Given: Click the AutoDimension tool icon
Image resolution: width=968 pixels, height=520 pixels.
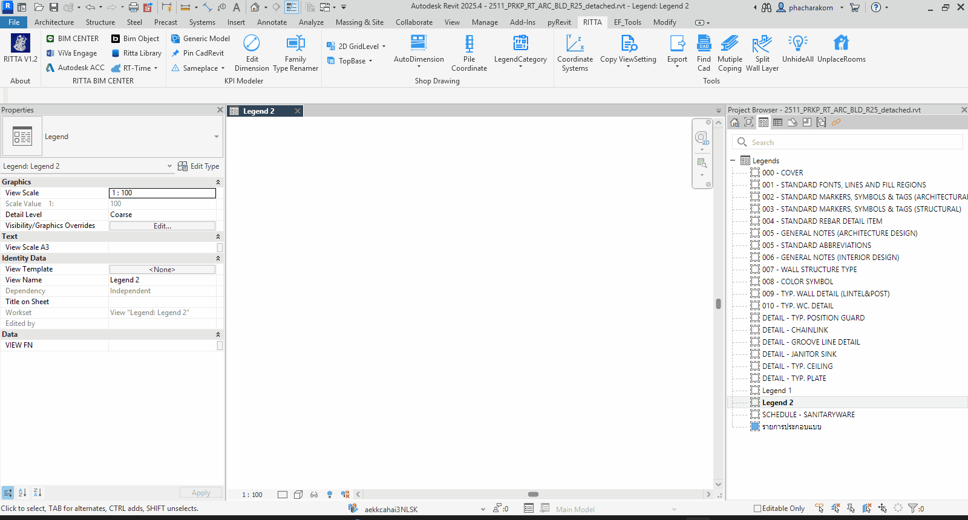Looking at the screenshot, I should (x=418, y=43).
